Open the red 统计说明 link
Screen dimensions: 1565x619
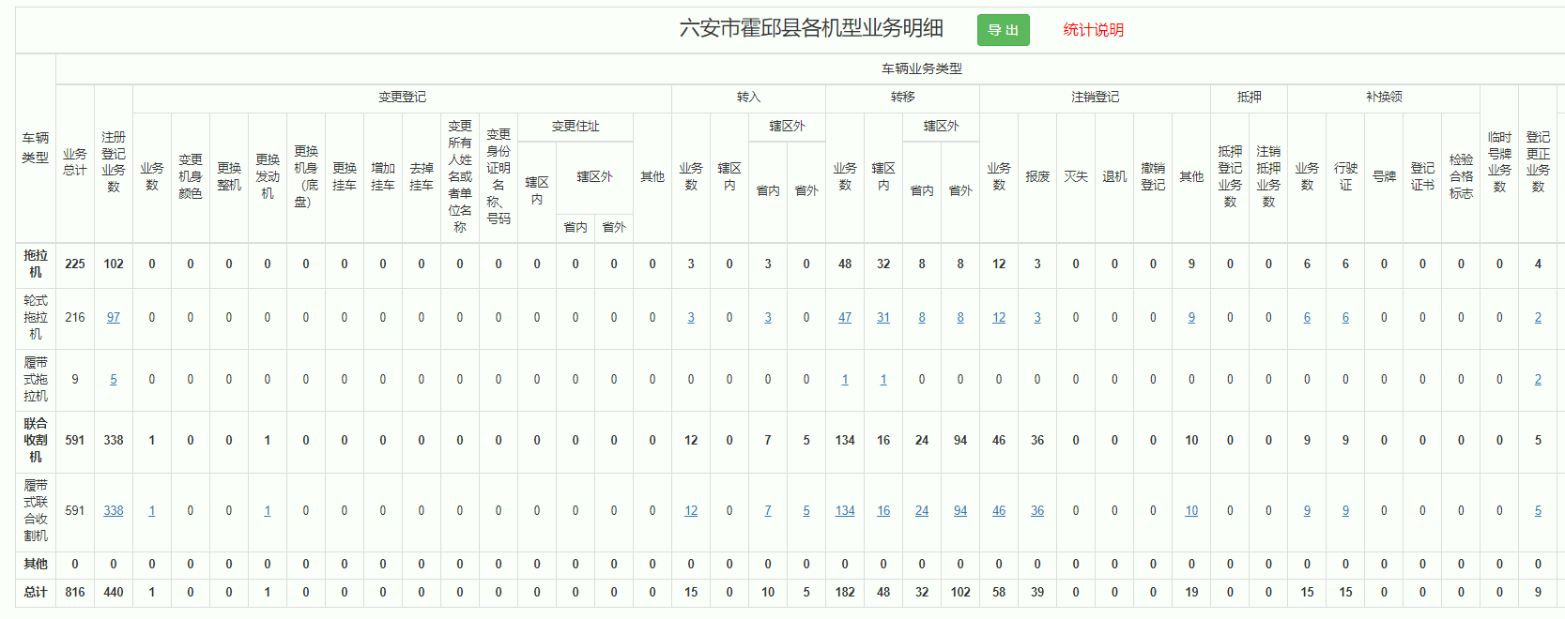[x=1093, y=30]
